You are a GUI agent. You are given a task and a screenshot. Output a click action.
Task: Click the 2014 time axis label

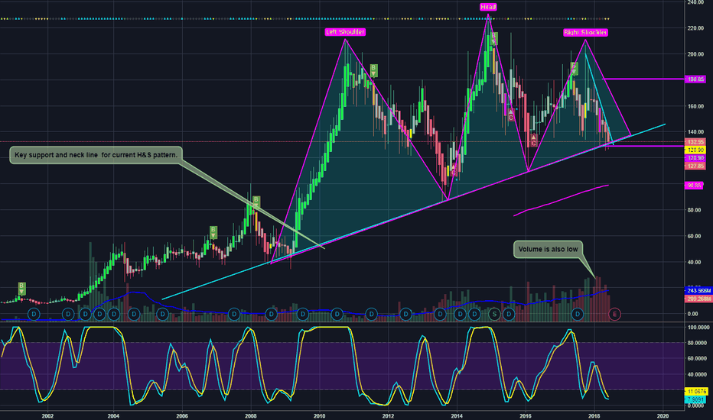(x=457, y=415)
